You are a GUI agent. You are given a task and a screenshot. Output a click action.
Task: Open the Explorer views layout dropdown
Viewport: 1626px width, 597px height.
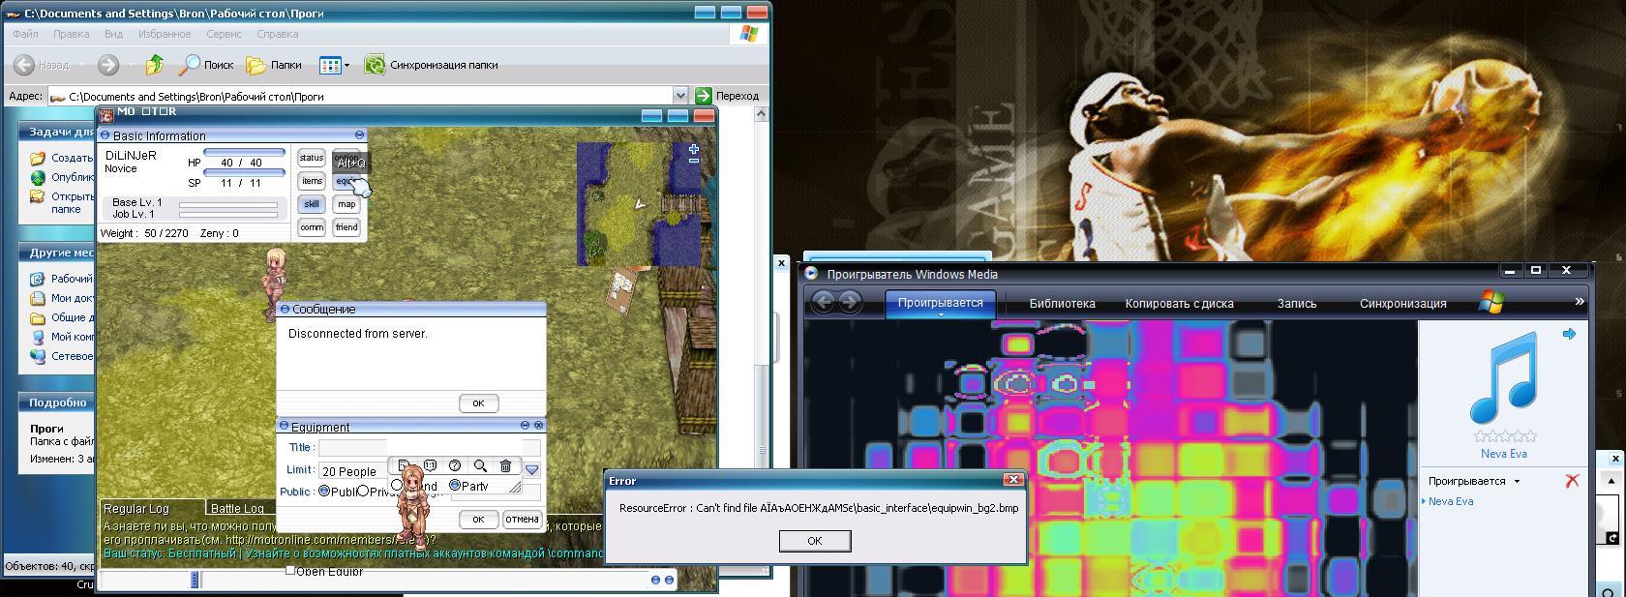(334, 65)
